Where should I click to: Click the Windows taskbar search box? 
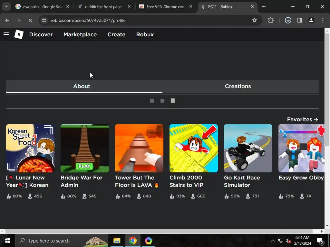[62, 241]
